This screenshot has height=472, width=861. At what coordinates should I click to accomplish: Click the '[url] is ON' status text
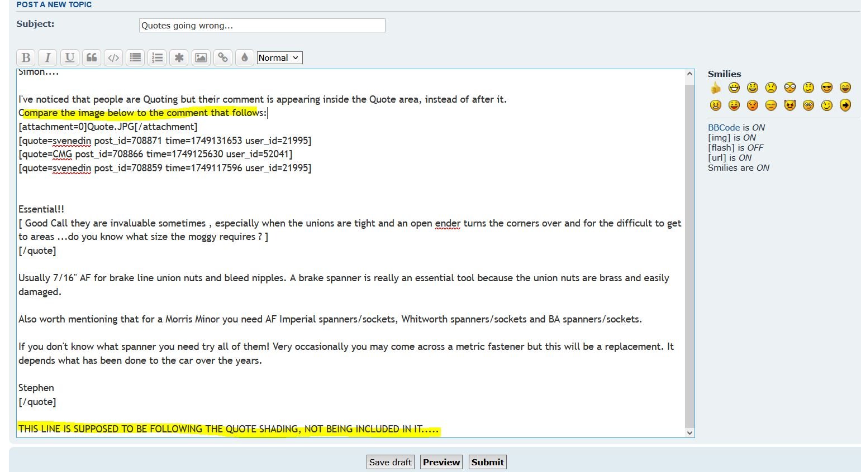point(730,157)
